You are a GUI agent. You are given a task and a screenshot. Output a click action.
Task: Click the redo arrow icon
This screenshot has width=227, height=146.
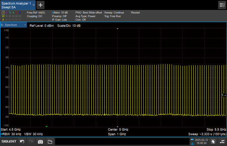pos(31,142)
